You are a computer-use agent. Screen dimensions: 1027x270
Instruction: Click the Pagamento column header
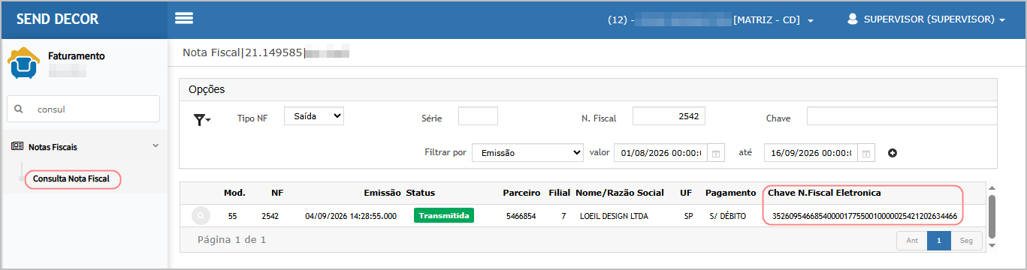[731, 193]
